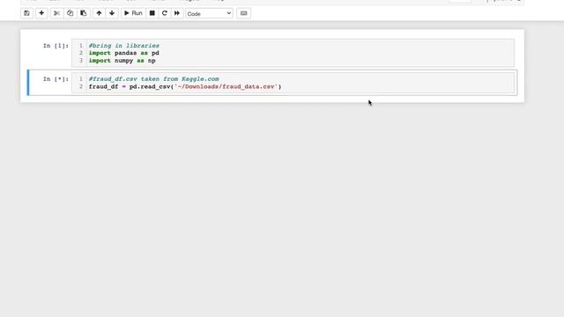Run the selected cell

[133, 13]
